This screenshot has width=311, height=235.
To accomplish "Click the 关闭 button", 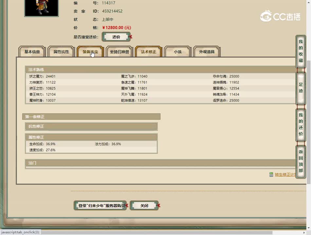I will [144, 206].
